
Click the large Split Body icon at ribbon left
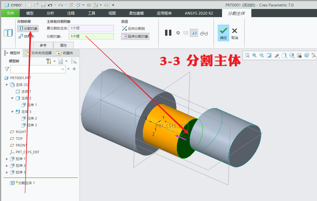pyautogui.click(x=8, y=33)
